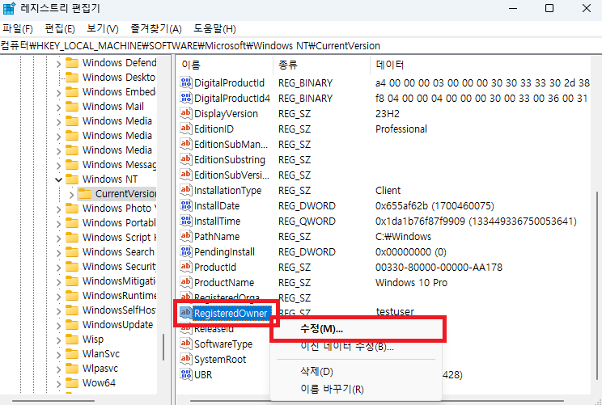Click the DisplayVersion string value icon

point(186,113)
